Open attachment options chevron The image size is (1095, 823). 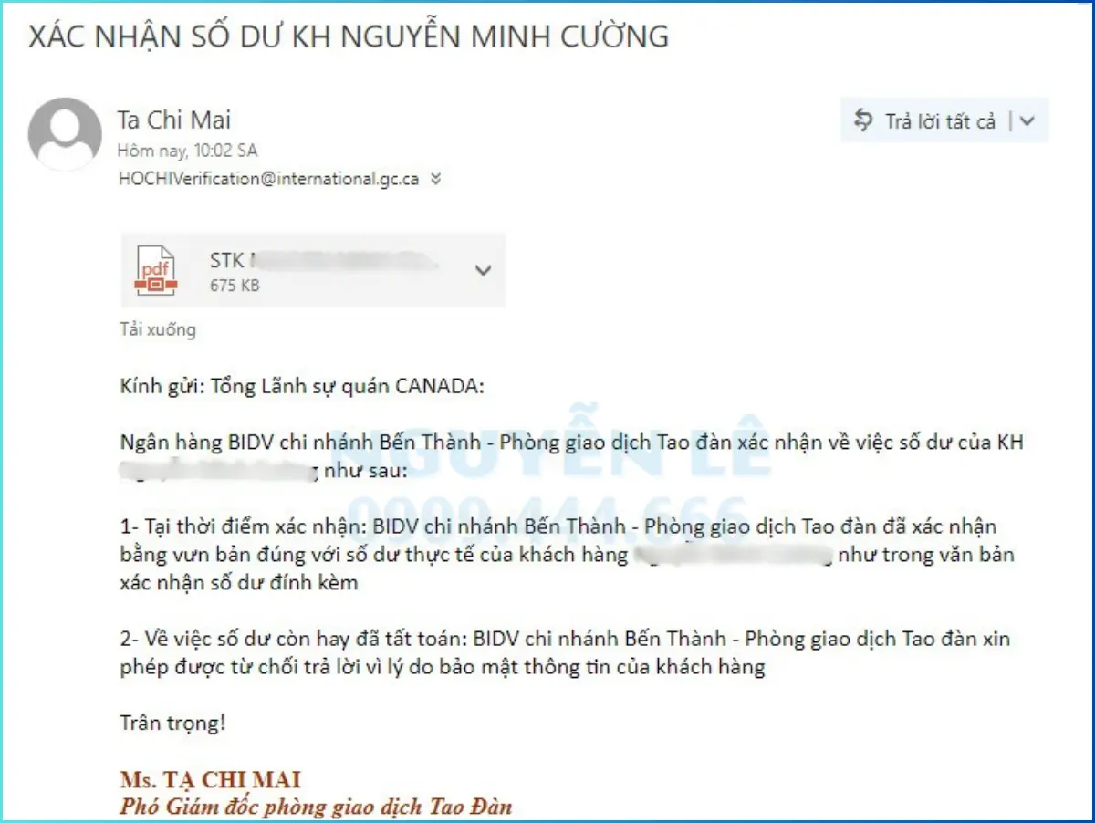click(x=484, y=270)
